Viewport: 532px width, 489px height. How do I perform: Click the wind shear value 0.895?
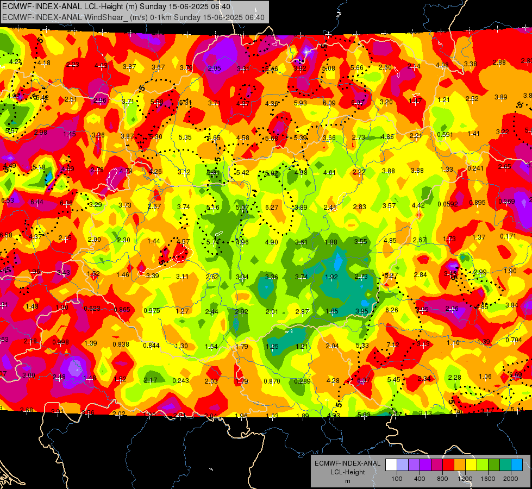point(477,202)
